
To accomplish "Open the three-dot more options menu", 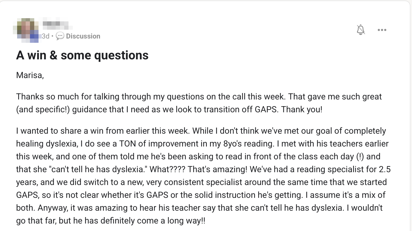I will 382,30.
